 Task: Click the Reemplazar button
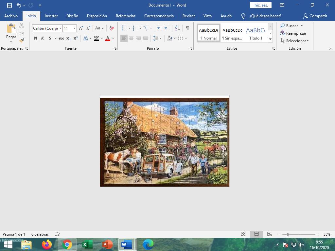point(293,33)
